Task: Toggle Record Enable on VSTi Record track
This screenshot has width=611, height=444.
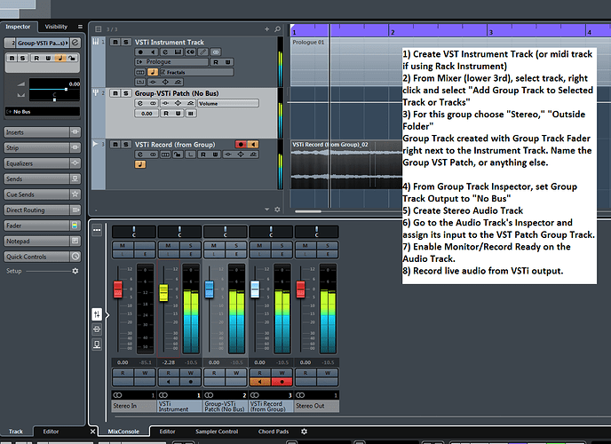Action: 241,145
